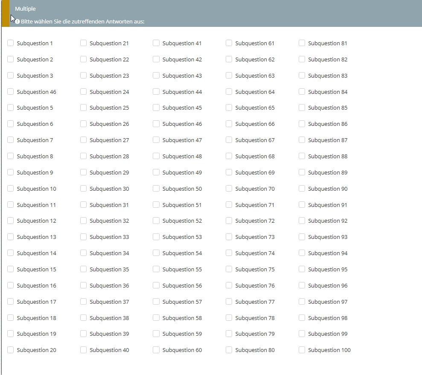The image size is (422, 375).
Task: Check the Subquestion 5 checkbox
Action: 11,108
